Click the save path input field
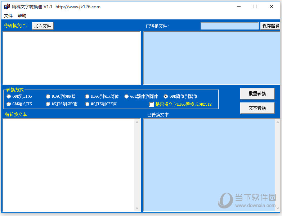The height and width of the screenshot is (216, 282). [230, 26]
